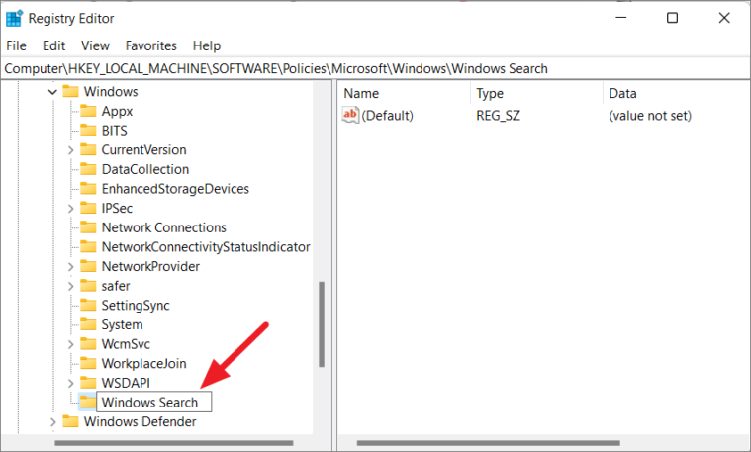Screen dimensions: 751x452
Task: Click the Windows Defender folder icon
Action: (70, 422)
